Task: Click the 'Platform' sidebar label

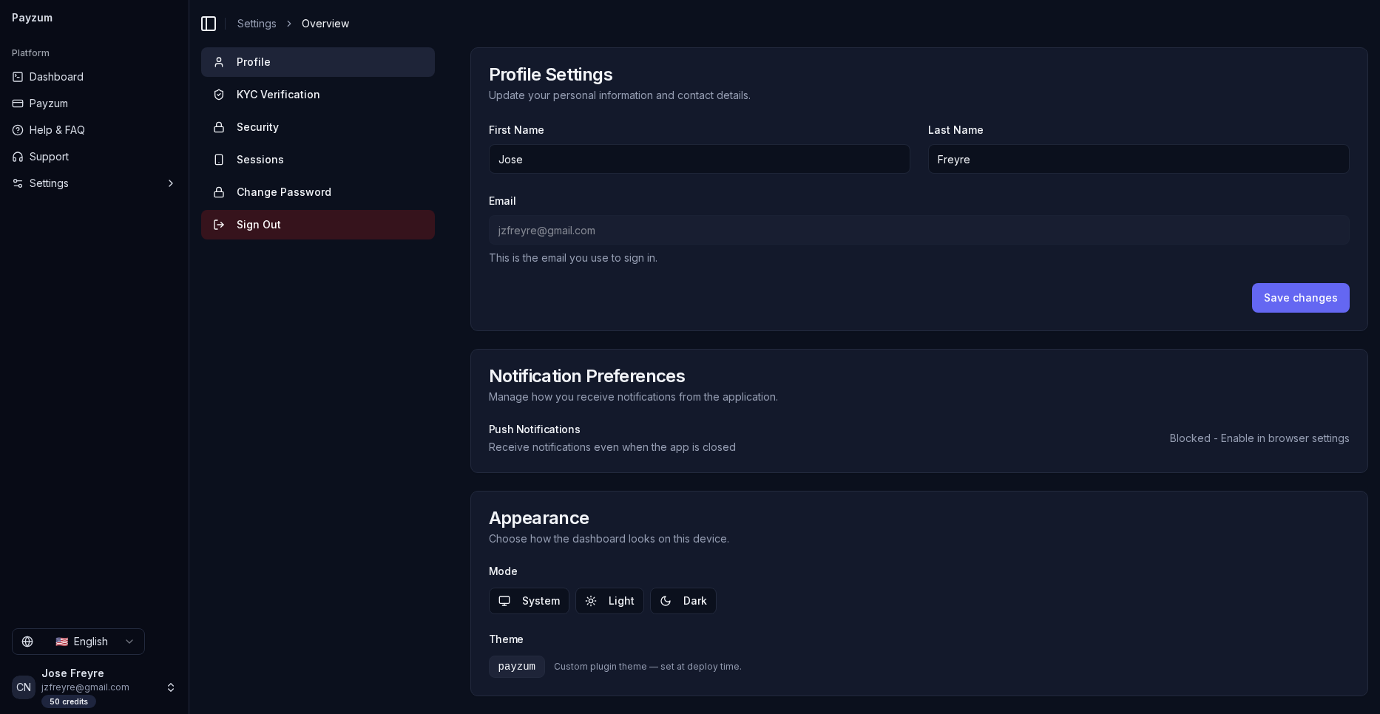Action: pos(30,53)
